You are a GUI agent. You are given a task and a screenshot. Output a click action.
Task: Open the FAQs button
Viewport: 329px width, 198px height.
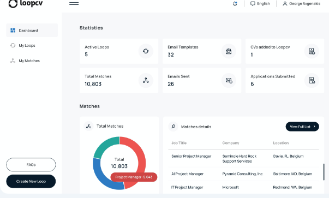pos(31,165)
